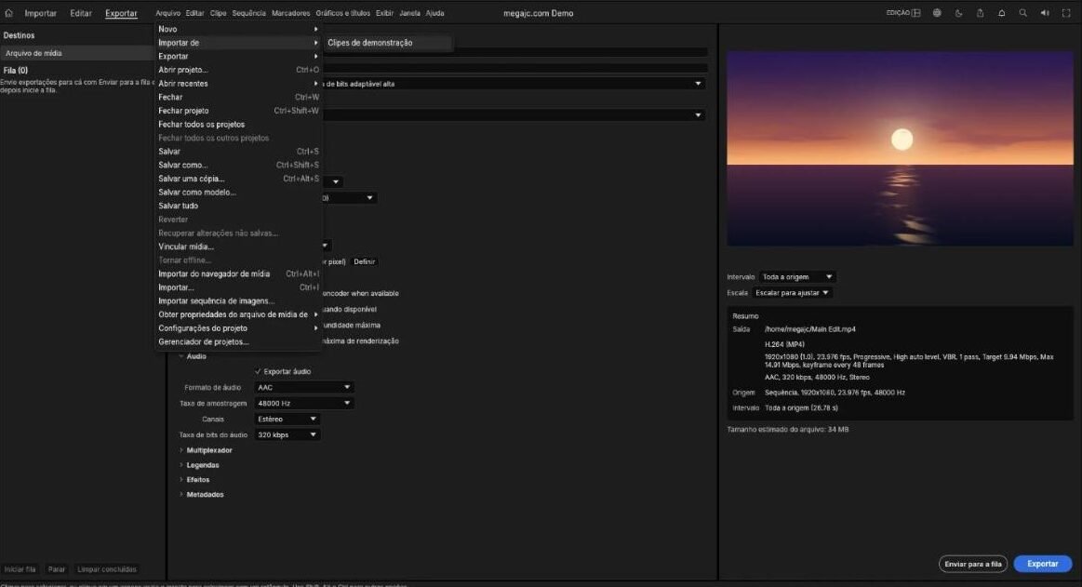Open the Intervalo 'Toda a origem' dropdown
This screenshot has width=1082, height=587.
coord(797,277)
